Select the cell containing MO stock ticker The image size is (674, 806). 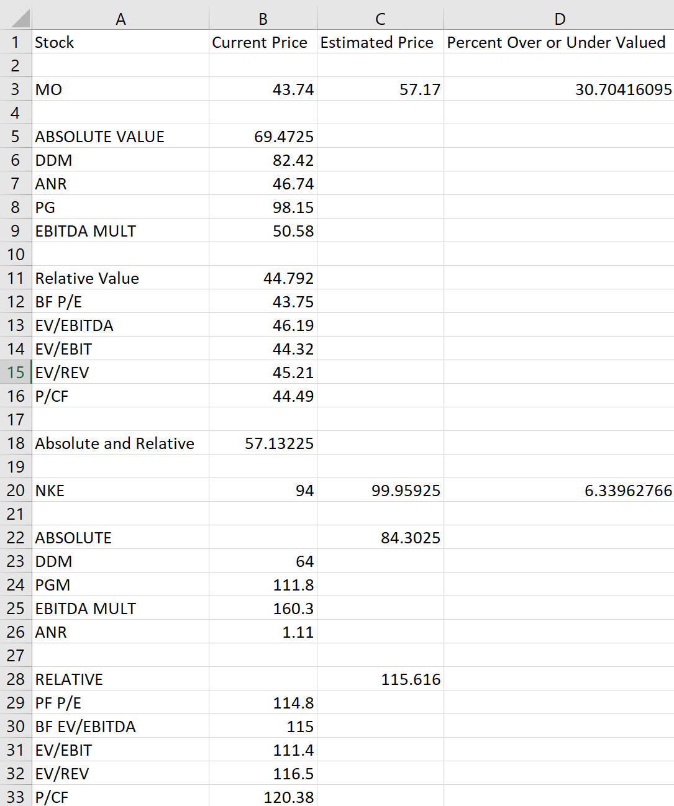[x=121, y=89]
